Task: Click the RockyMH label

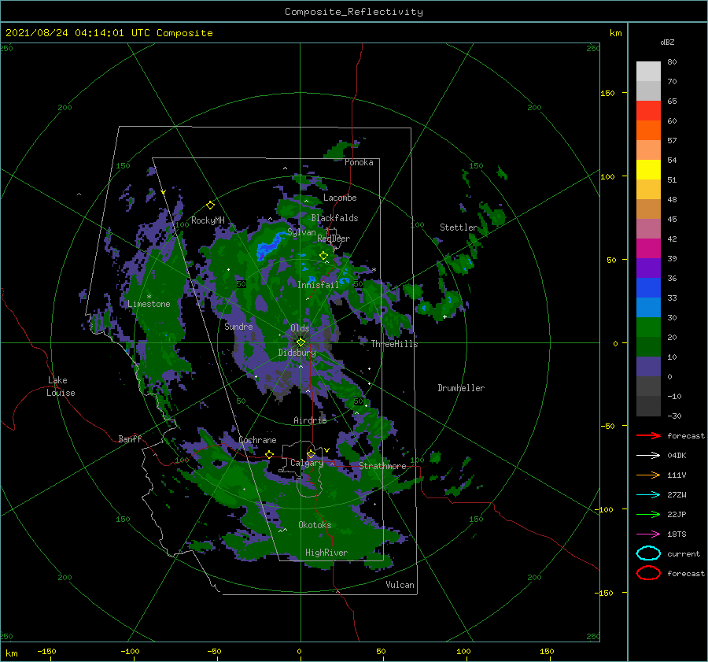Action: (x=208, y=220)
